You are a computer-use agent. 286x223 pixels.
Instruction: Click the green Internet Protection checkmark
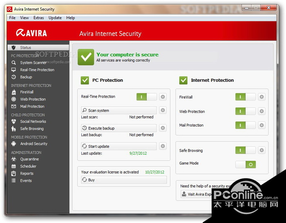pos(183,80)
